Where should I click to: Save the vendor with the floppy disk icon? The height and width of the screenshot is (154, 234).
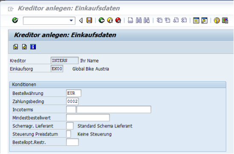[89, 20]
